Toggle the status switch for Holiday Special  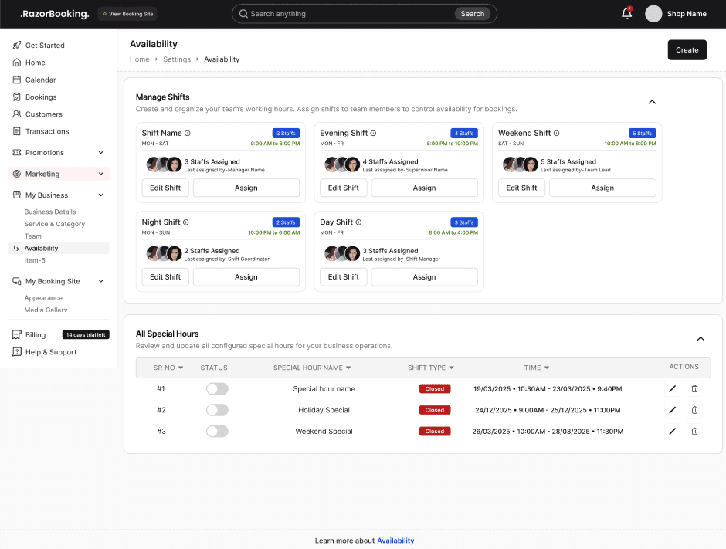point(217,410)
